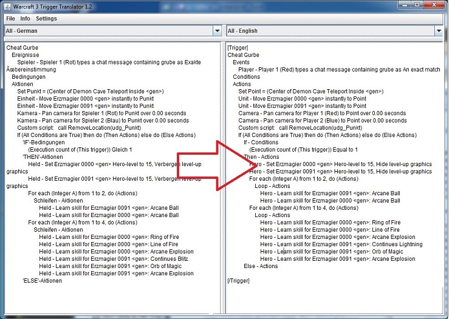Click 'Camera - Pan camera for Player 1 (Red)' line
Screen dimensions: 449x319
[x=322, y=113]
